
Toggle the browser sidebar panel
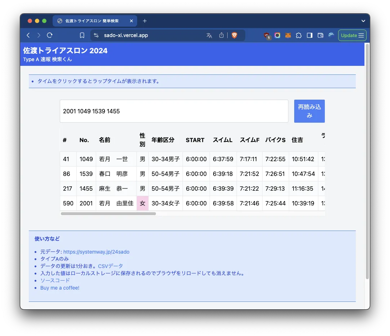(x=309, y=35)
